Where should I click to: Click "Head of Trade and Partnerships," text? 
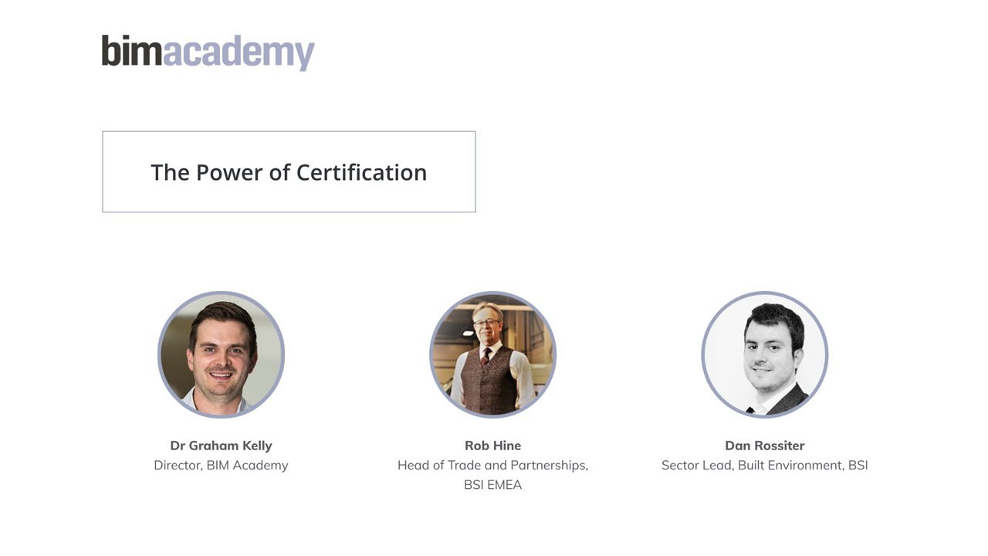pos(493,465)
